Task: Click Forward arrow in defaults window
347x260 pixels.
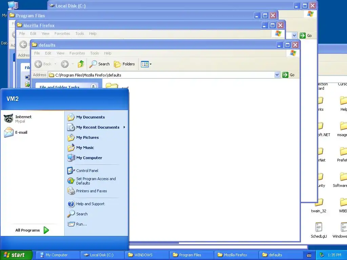Action: click(x=65, y=64)
